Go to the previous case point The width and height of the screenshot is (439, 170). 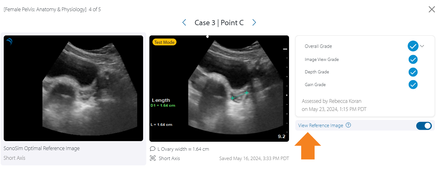pyautogui.click(x=184, y=23)
